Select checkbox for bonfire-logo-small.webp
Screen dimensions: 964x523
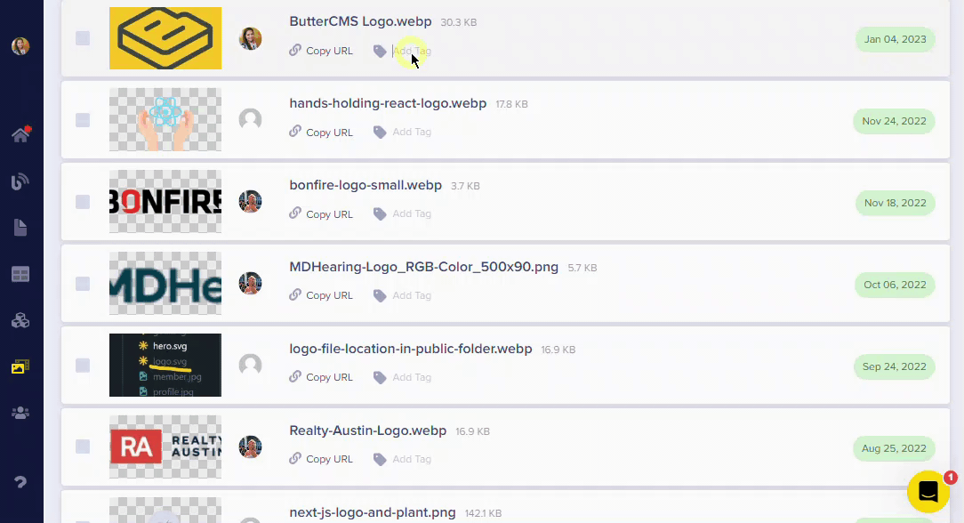(x=83, y=202)
